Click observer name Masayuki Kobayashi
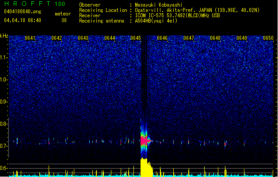The height and width of the screenshot is (177, 278). point(159,5)
